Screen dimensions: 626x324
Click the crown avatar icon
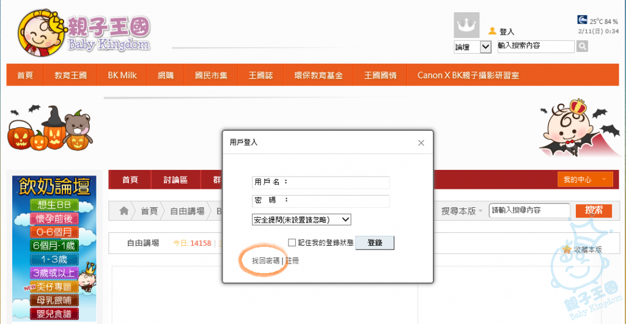(x=466, y=26)
